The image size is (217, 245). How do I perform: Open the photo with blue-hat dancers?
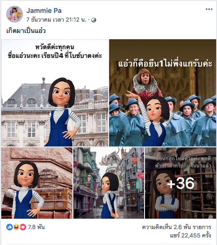click(x=162, y=93)
